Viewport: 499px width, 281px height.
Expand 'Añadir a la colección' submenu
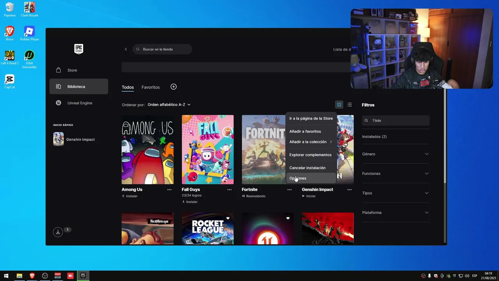pos(311,142)
